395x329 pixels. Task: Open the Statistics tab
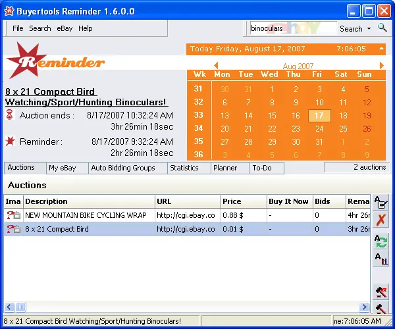tap(184, 168)
